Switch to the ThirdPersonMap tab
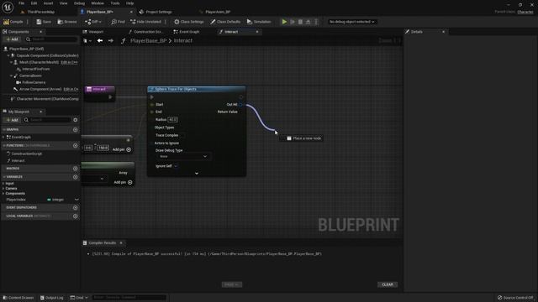This screenshot has width=538, height=302. click(x=40, y=12)
